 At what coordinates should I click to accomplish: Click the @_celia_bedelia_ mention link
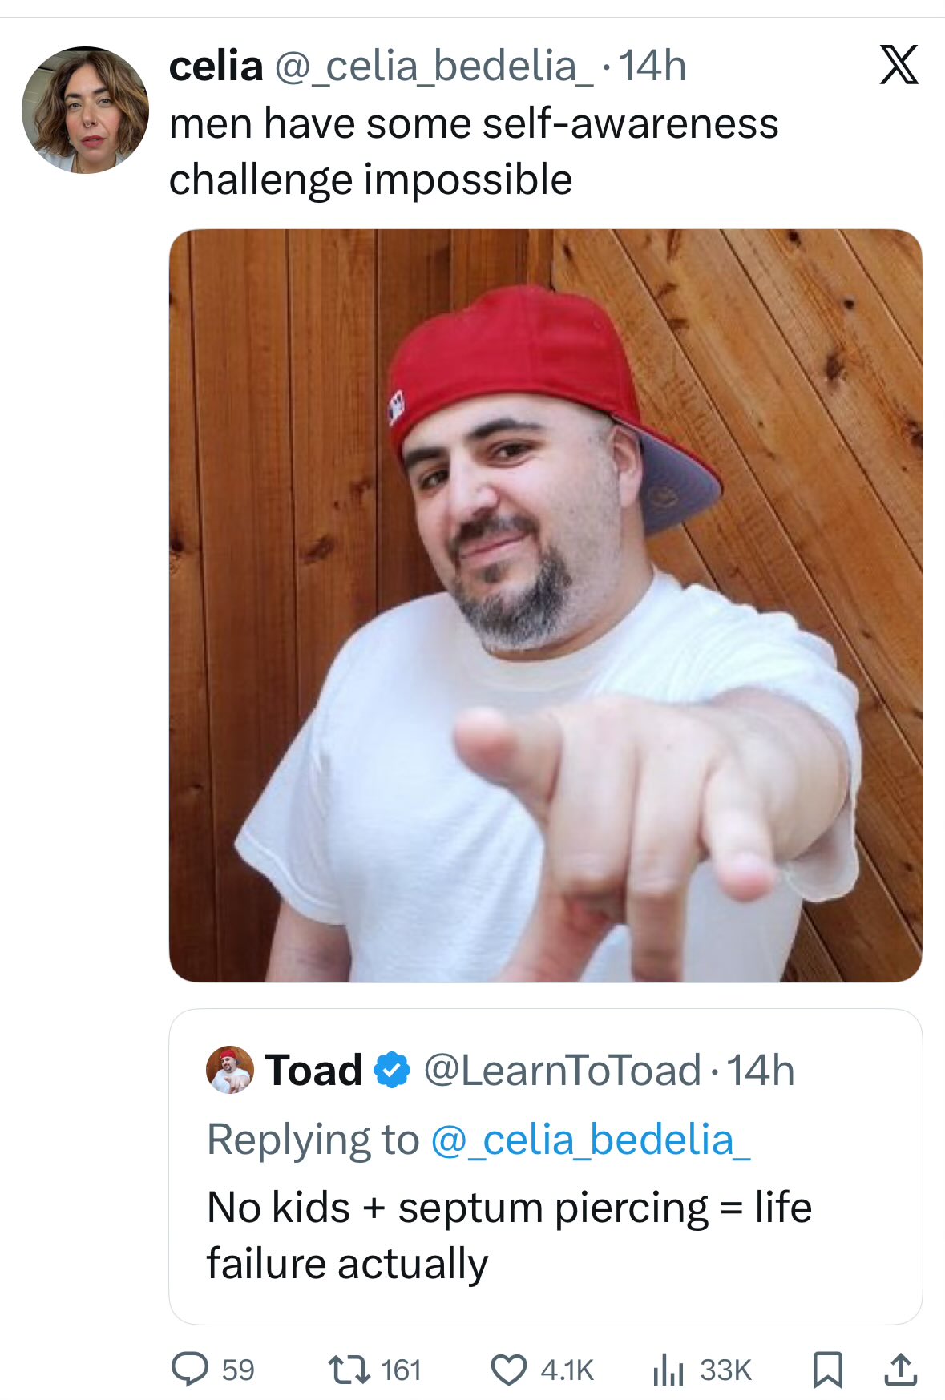[x=591, y=1139]
